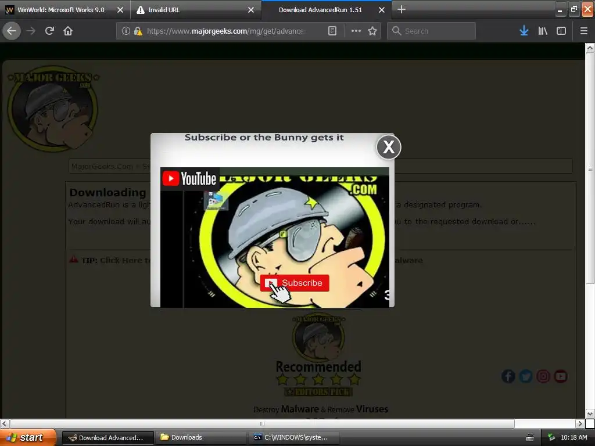Switch to Download Advanced... taskbar button

107,438
